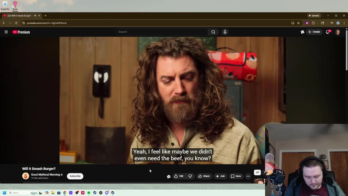The height and width of the screenshot is (196, 348).
Task: Focus the YouTube search field
Action: click(x=162, y=32)
